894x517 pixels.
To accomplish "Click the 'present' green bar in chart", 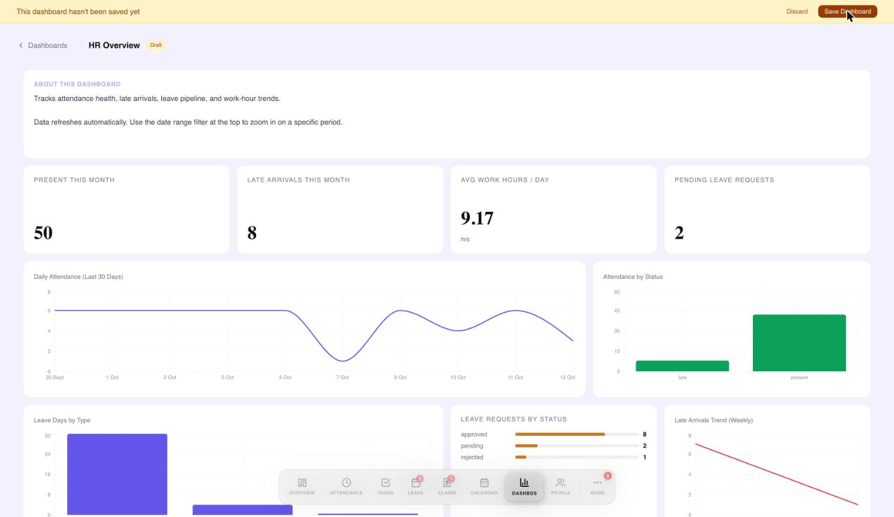I will [x=799, y=343].
